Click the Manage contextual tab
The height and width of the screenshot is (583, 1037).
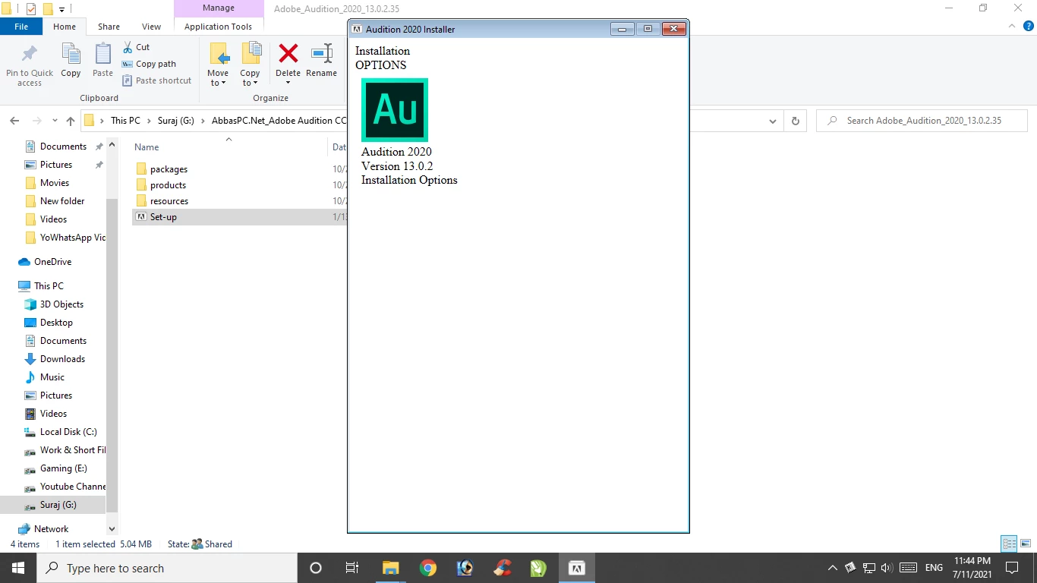[x=218, y=8]
